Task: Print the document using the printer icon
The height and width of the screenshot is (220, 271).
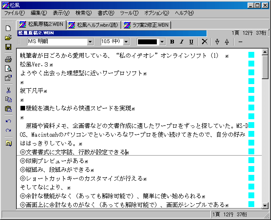Action: click(8, 59)
